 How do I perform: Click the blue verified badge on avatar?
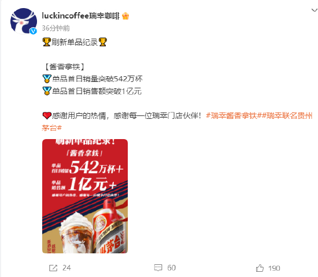tap(34, 31)
